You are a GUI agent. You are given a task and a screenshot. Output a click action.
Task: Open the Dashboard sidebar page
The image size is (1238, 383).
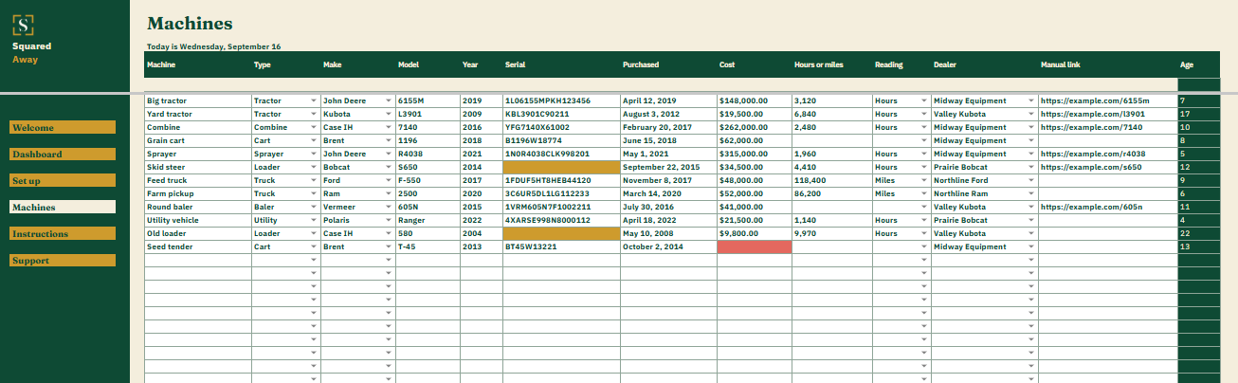pos(63,154)
